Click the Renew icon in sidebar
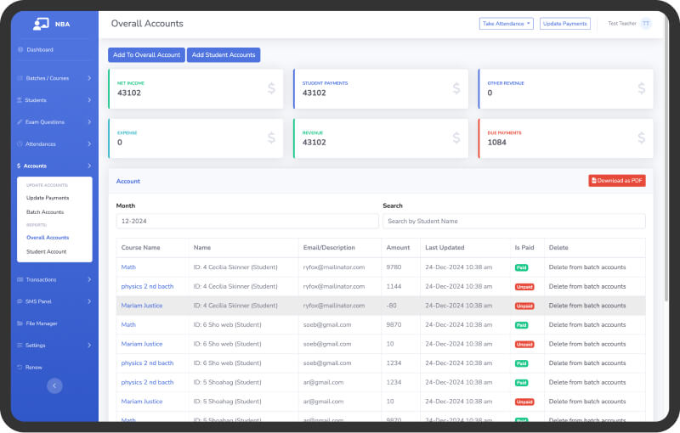The height and width of the screenshot is (433, 680). click(20, 367)
